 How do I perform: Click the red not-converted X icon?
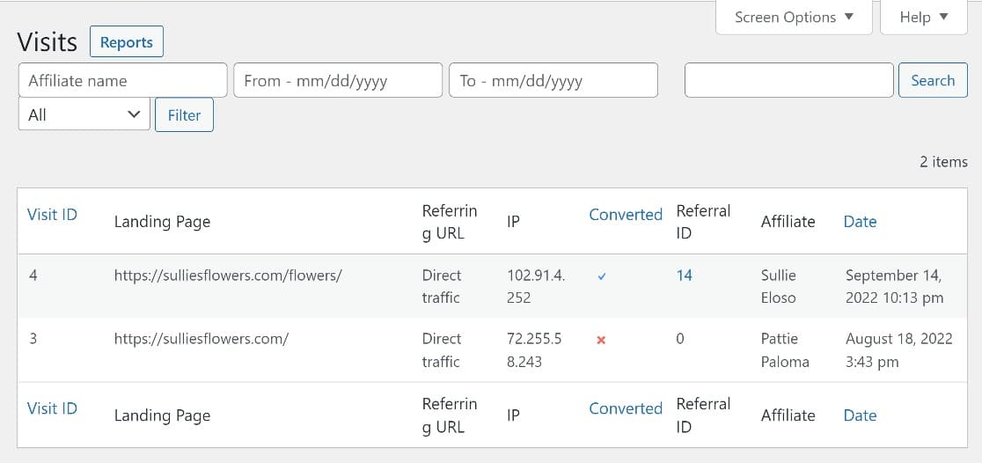tap(601, 340)
